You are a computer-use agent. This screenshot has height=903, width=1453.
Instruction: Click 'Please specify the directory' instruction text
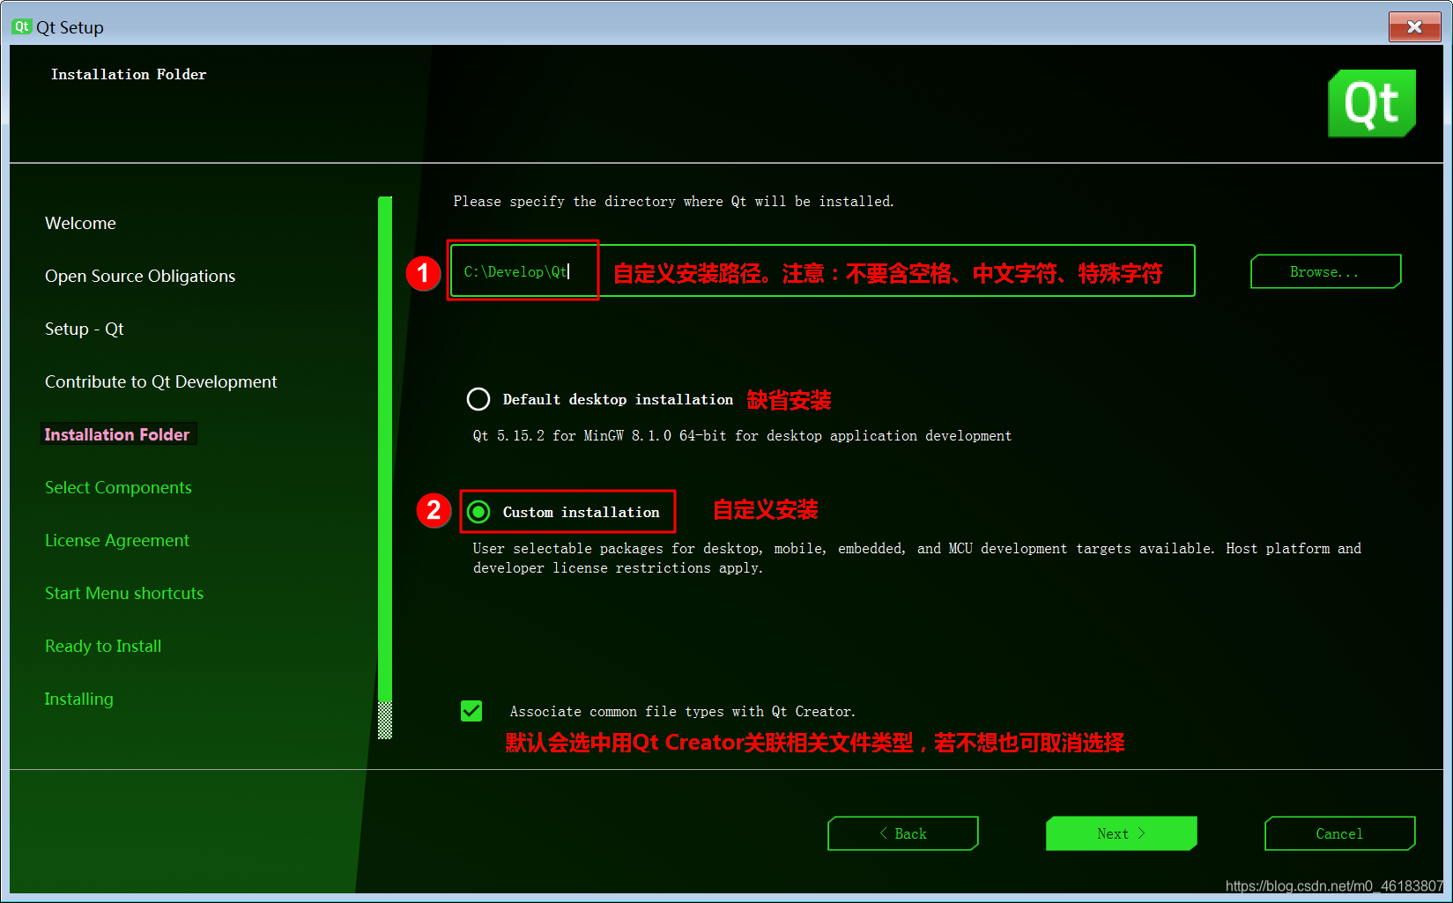click(673, 201)
